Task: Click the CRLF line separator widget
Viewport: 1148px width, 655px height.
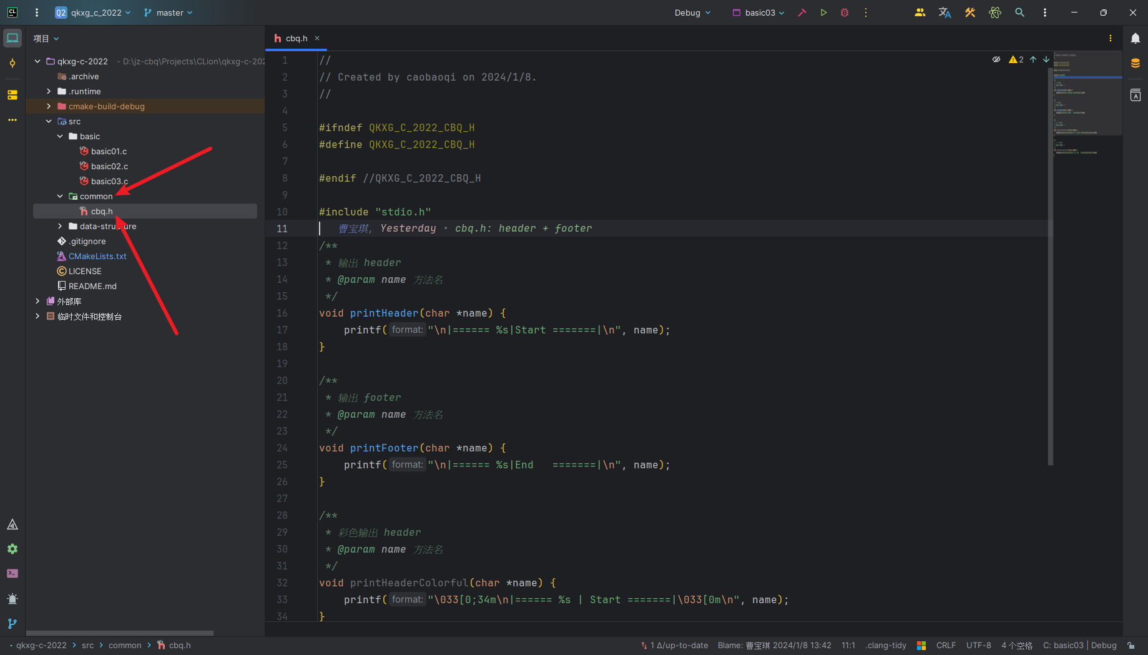Action: [946, 646]
